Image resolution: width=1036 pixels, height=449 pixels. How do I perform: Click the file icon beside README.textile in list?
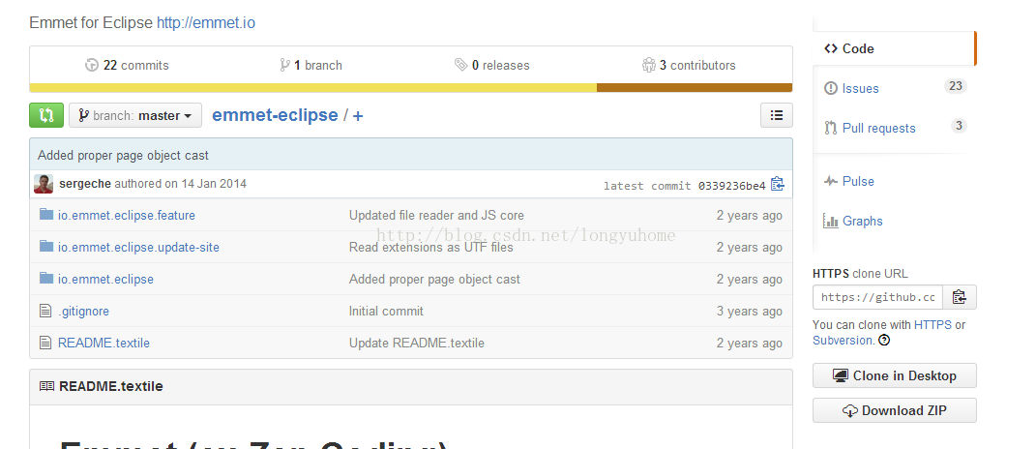[44, 342]
